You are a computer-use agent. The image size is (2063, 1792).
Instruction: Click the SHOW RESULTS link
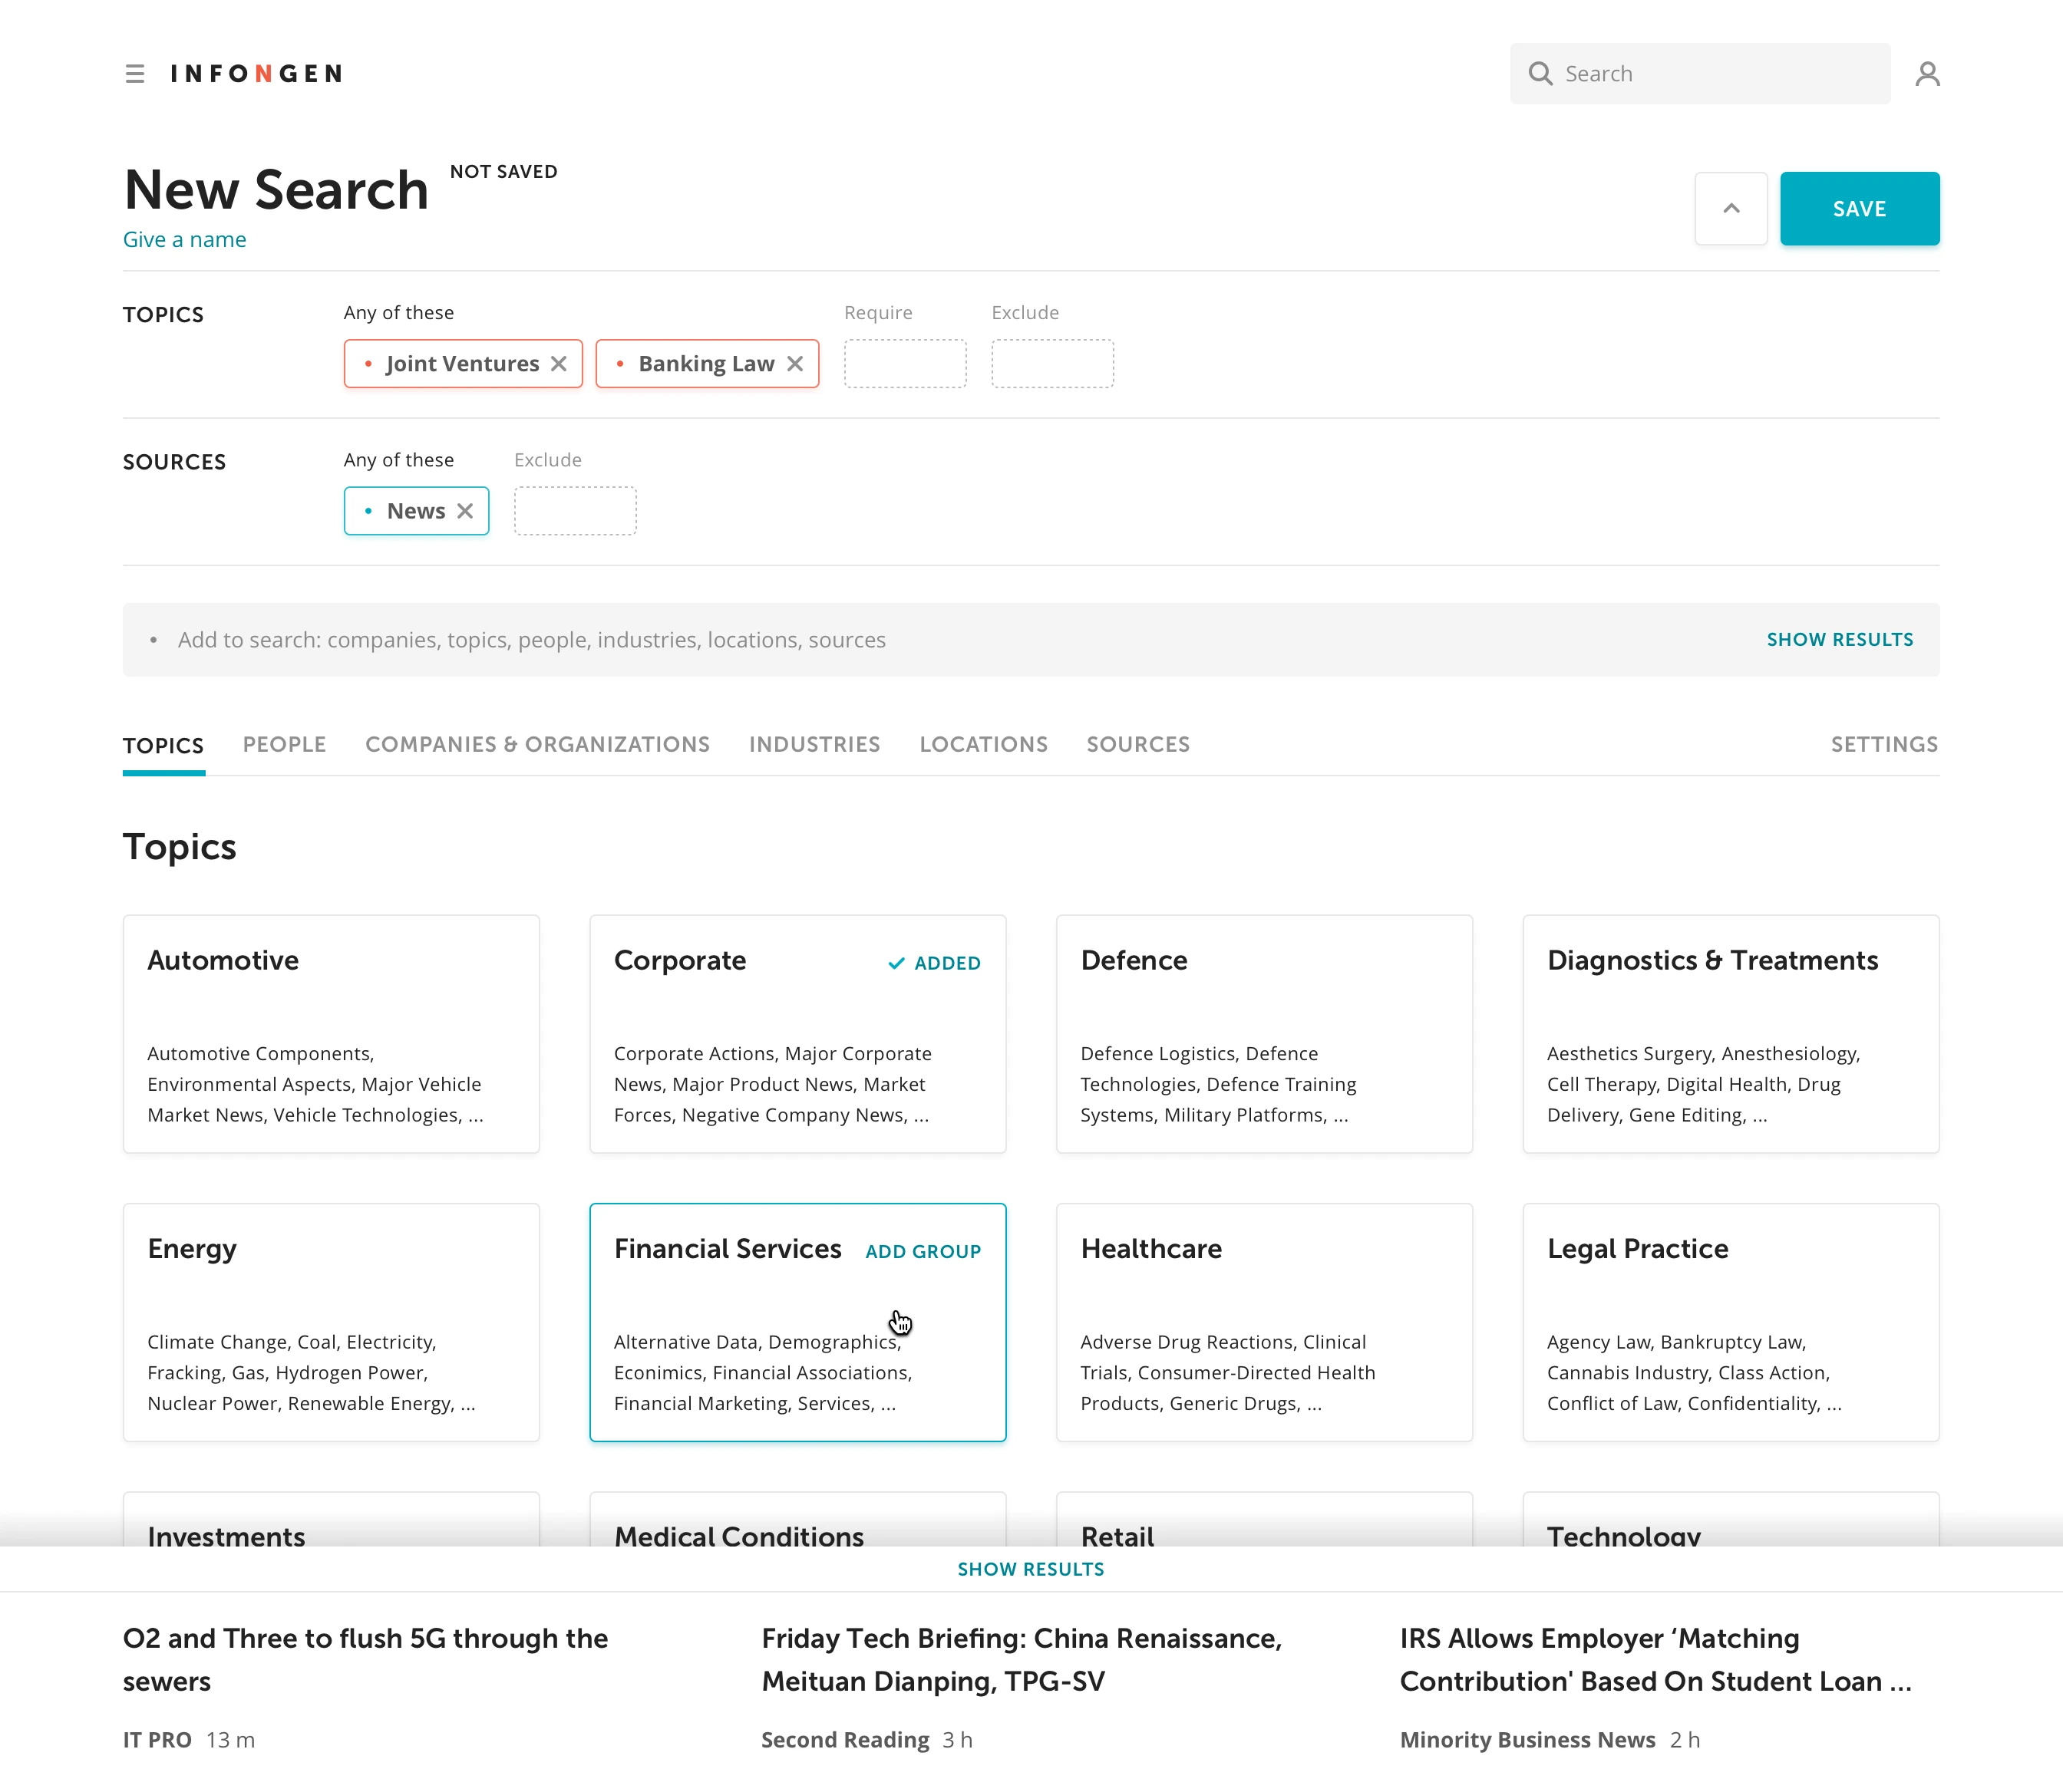pos(1840,639)
